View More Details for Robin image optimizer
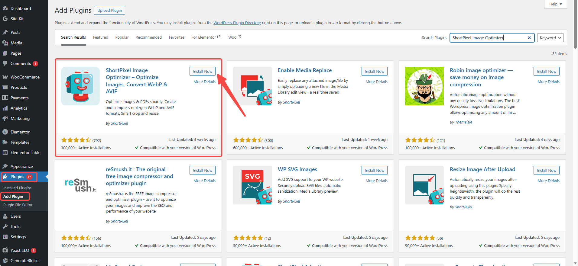578x266 pixels. pos(548,82)
